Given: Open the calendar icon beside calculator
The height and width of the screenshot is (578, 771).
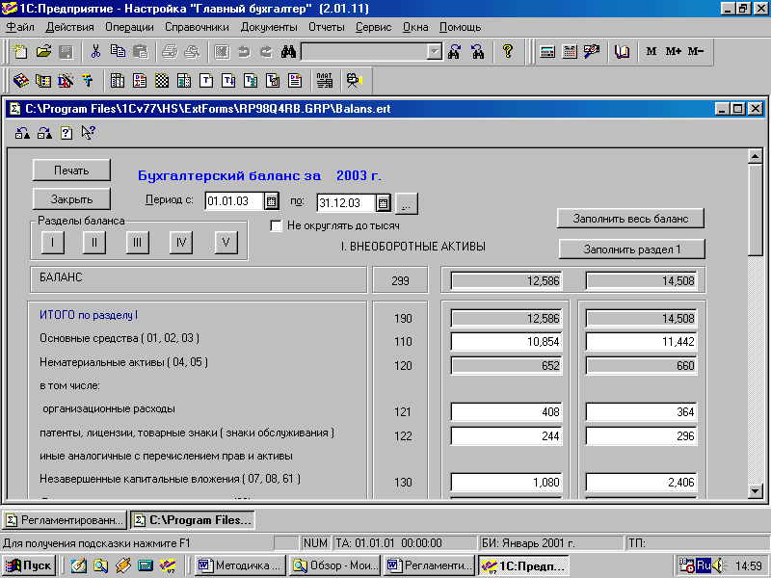Looking at the screenshot, I should tap(570, 52).
